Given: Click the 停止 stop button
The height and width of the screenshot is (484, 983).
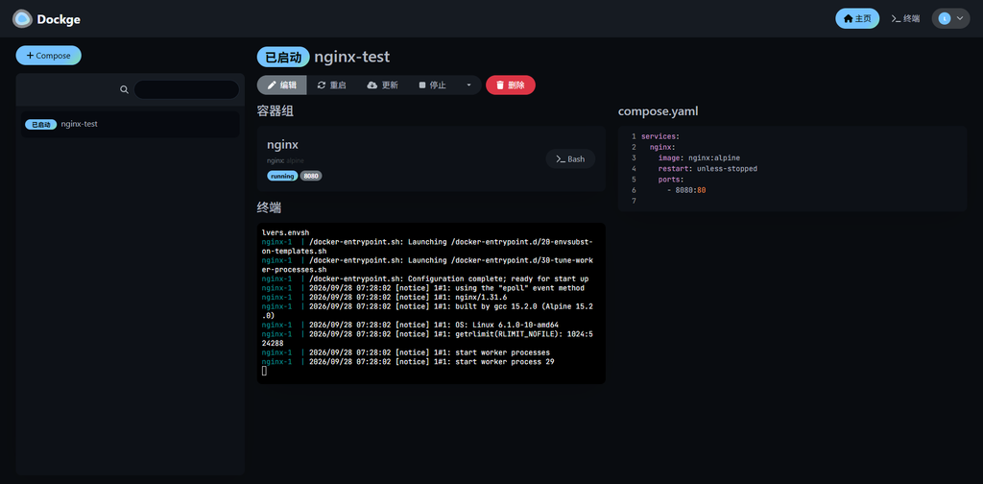Looking at the screenshot, I should coord(433,85).
